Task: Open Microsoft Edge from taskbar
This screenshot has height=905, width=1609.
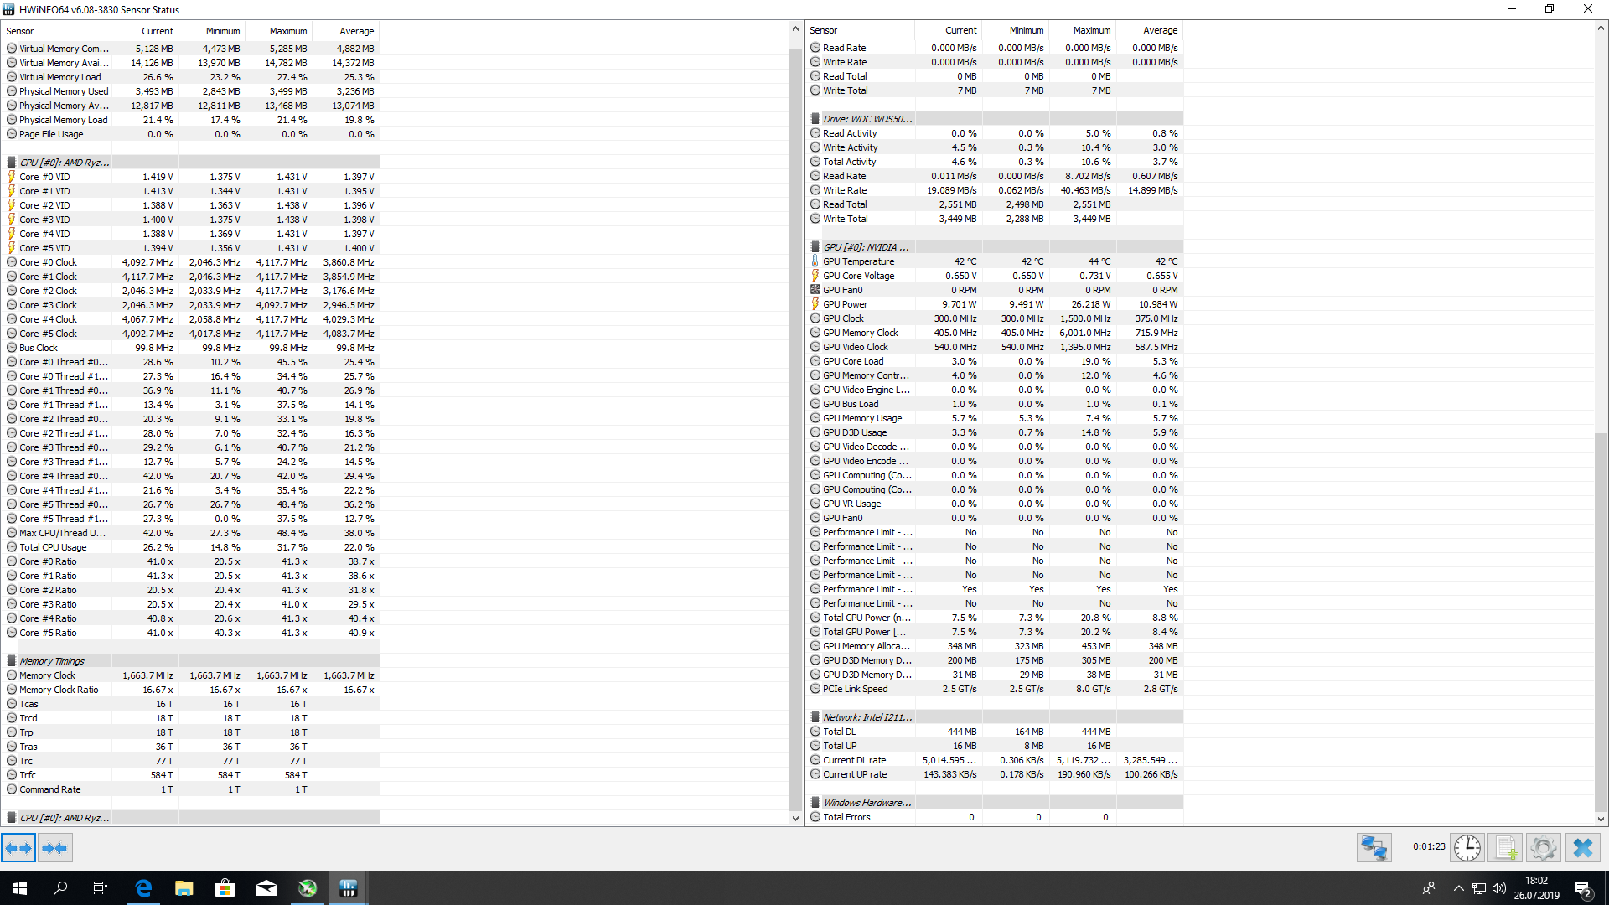Action: (x=143, y=888)
